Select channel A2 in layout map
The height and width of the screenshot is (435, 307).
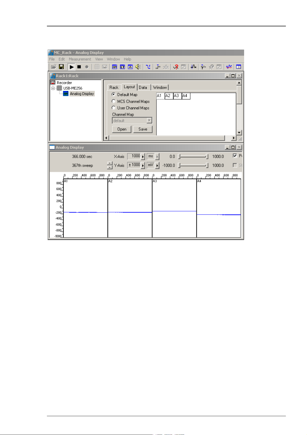coord(169,96)
